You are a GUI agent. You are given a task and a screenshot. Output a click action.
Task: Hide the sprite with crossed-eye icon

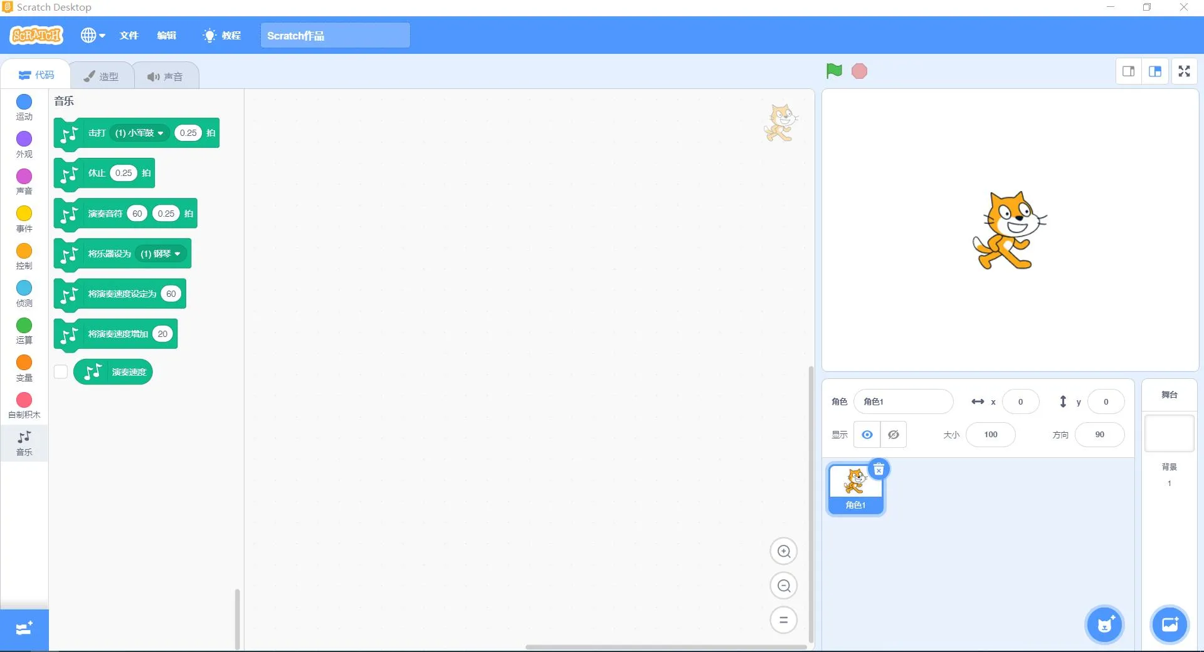click(894, 435)
